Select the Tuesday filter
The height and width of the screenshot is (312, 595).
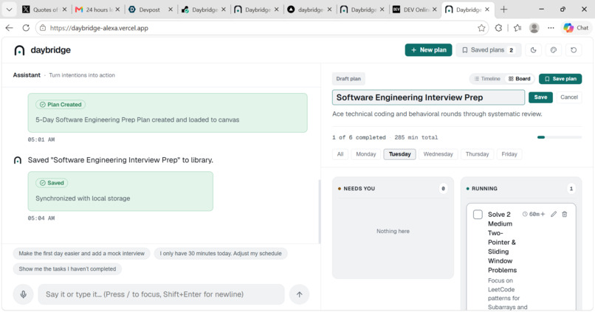click(x=399, y=154)
